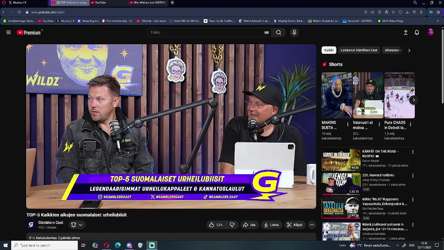Open a new browser tab
The height and width of the screenshot is (250, 444).
pyautogui.click(x=172, y=2)
